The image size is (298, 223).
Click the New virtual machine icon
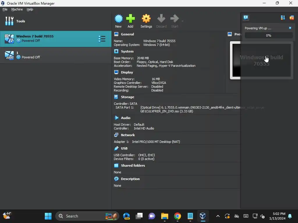tap(118, 19)
